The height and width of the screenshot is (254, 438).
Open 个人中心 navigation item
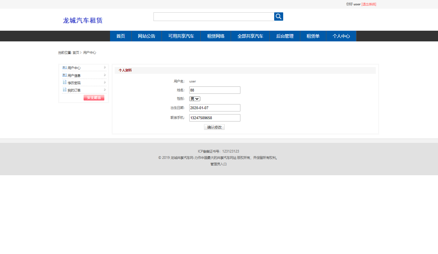pos(341,36)
